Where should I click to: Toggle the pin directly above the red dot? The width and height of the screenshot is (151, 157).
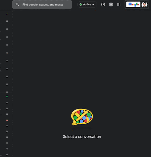tap(7, 114)
